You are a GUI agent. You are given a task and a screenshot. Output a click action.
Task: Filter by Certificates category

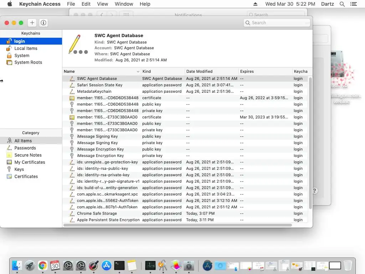[x=31, y=176]
